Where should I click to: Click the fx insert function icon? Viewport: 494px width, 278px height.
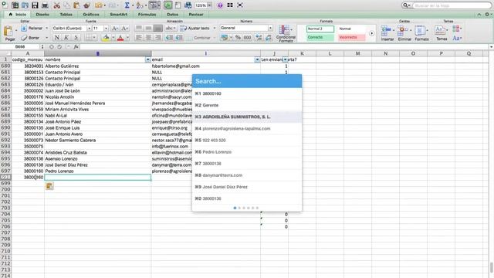click(76, 46)
